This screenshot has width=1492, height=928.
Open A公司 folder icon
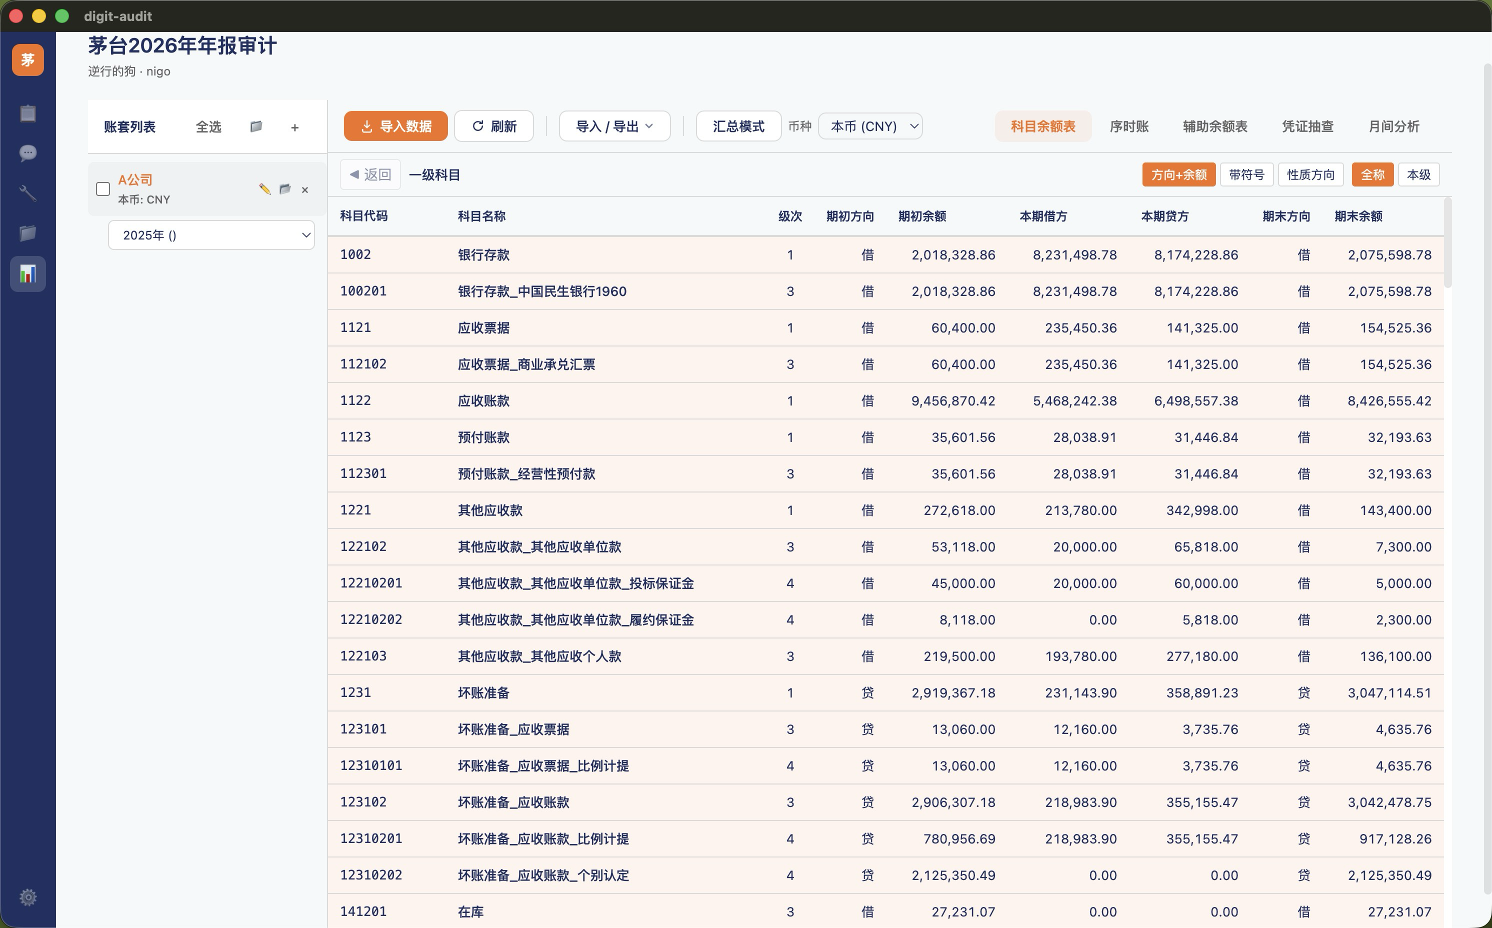(x=285, y=189)
